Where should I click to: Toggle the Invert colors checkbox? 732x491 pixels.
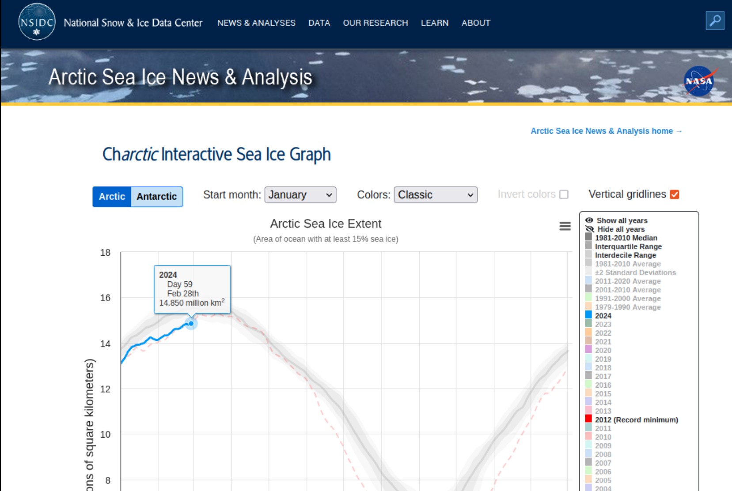[x=564, y=195]
